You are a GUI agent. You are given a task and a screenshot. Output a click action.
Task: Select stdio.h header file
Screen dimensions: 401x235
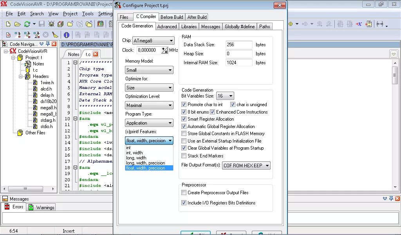(x=47, y=127)
